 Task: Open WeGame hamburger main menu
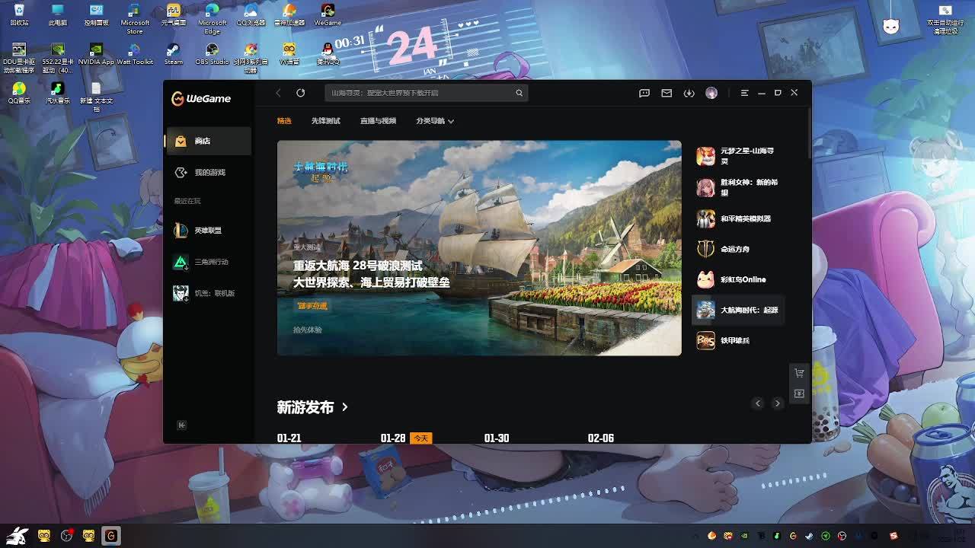point(744,93)
